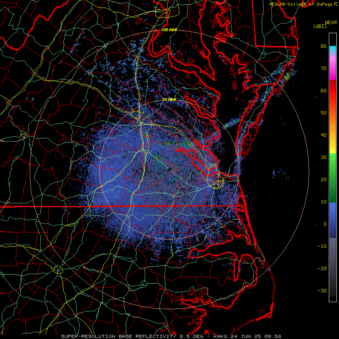The image size is (339, 339).
Task: Click the 60 dBZ scale value
Action: click(324, 90)
